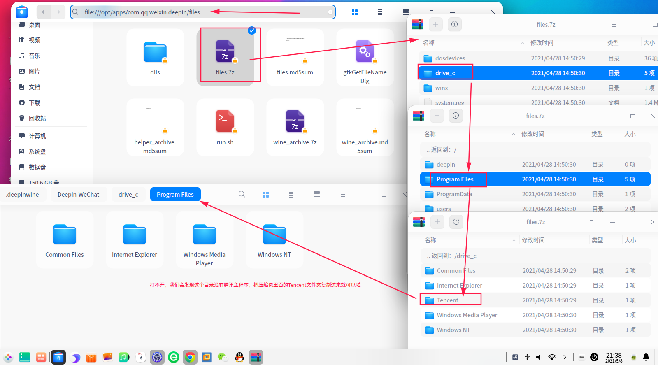Switch lower file manager to list view
658x365 pixels.
(291, 195)
